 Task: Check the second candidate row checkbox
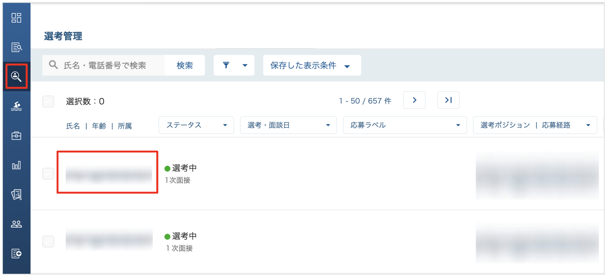click(48, 241)
